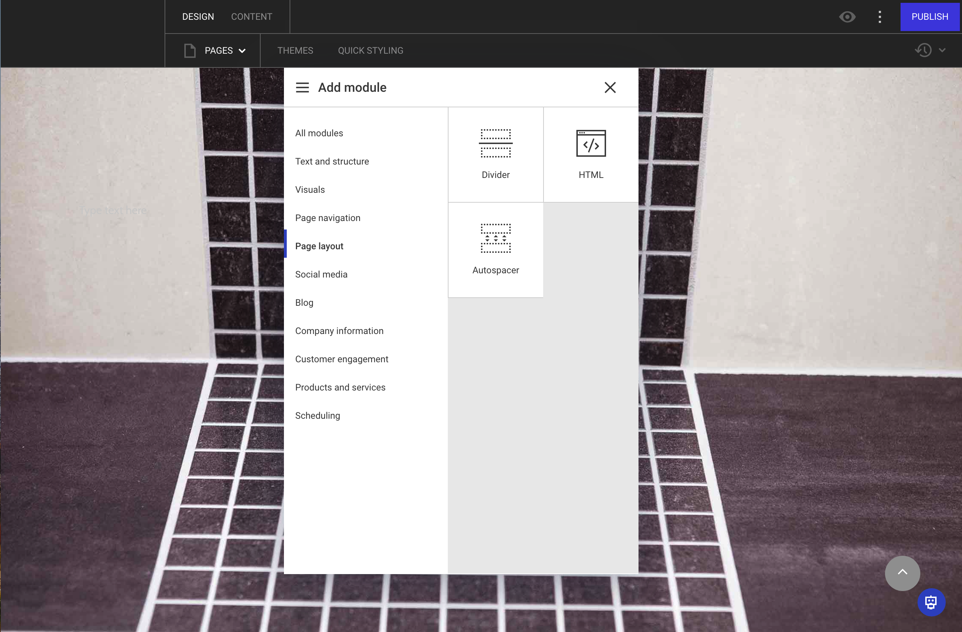Click the version history clock icon
Image resolution: width=962 pixels, height=632 pixels.
click(923, 50)
